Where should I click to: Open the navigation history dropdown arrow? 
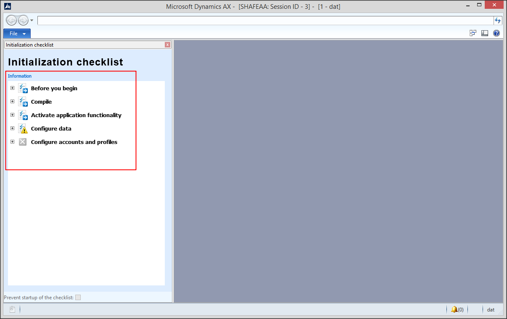point(32,20)
